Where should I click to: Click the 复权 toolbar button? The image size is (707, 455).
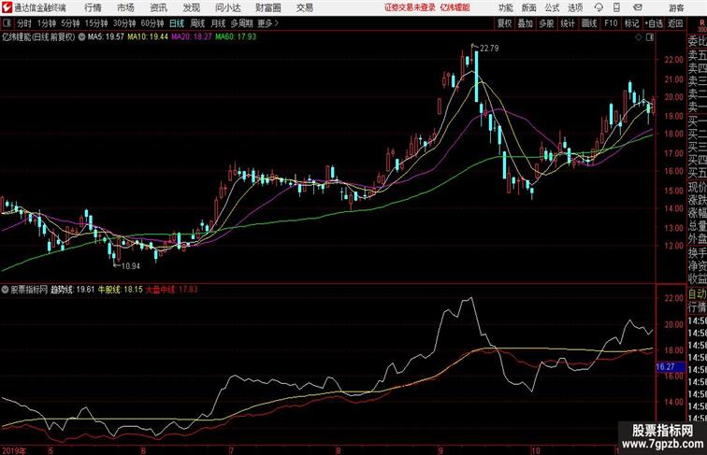coord(505,23)
